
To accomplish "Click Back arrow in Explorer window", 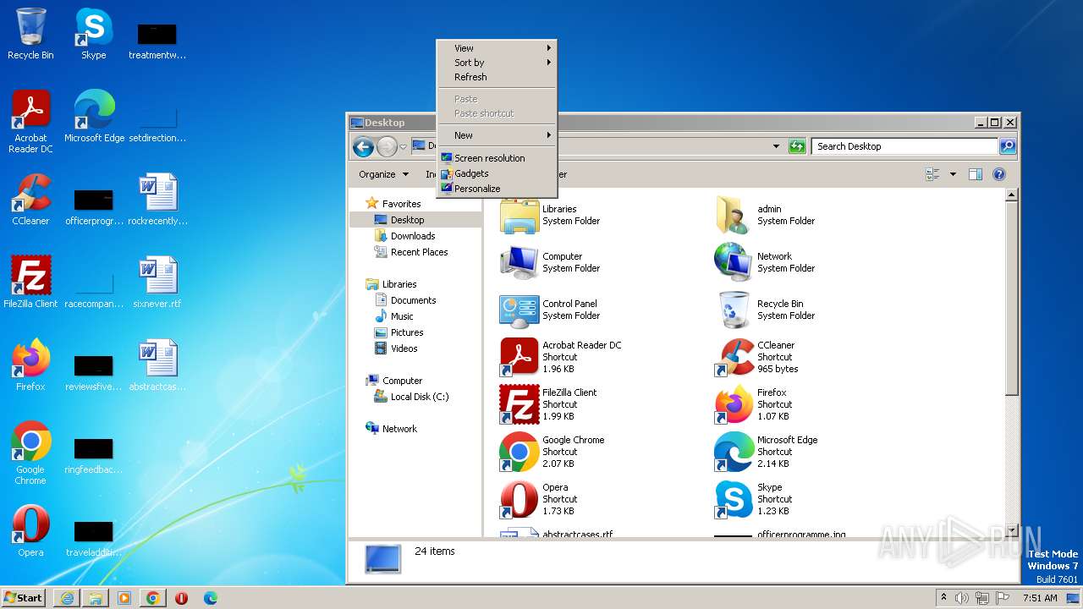I will (x=363, y=147).
